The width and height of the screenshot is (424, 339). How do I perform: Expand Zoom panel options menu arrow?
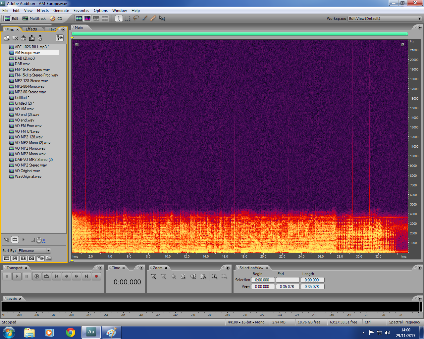tap(228, 268)
